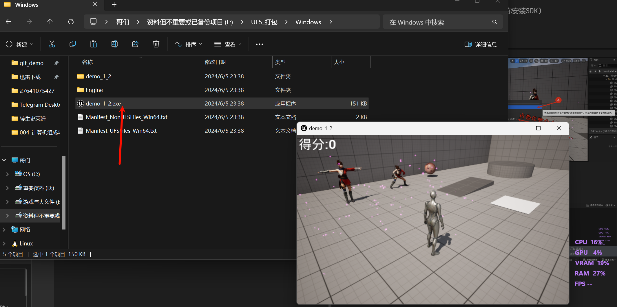The height and width of the screenshot is (307, 617).
Task: Open a new tab with plus button
Action: tap(114, 5)
